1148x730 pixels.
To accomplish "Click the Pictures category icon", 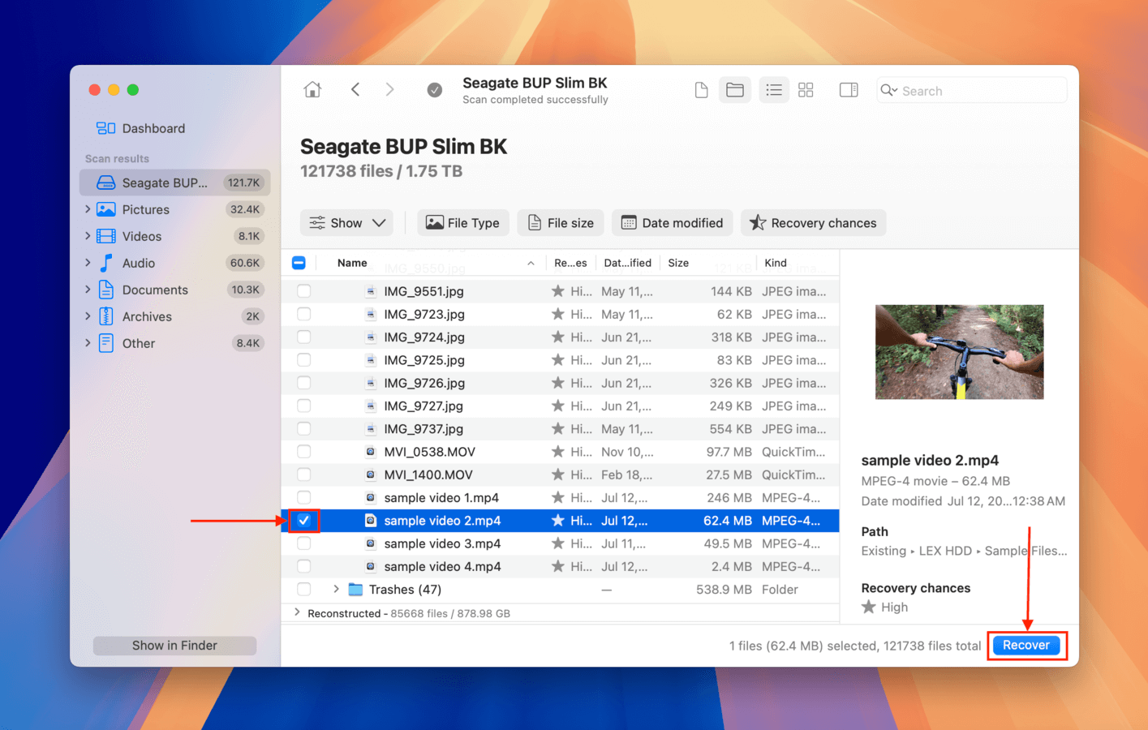I will coord(106,209).
